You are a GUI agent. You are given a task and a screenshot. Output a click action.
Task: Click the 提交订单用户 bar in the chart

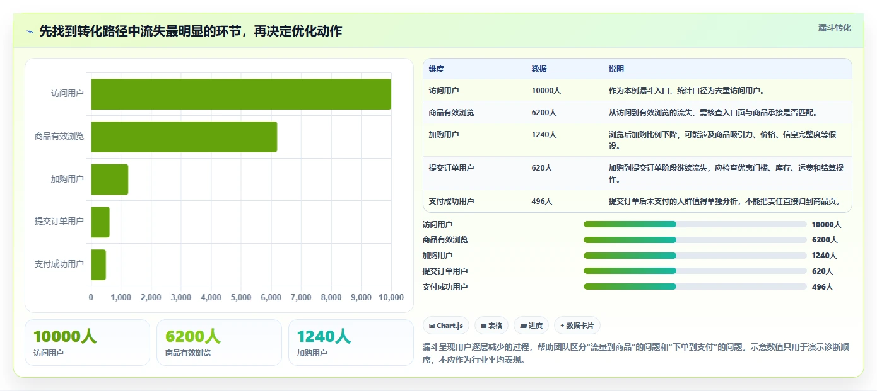click(100, 222)
